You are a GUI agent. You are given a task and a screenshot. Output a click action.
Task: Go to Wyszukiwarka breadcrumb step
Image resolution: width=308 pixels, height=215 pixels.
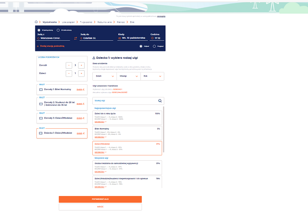[x=49, y=22]
